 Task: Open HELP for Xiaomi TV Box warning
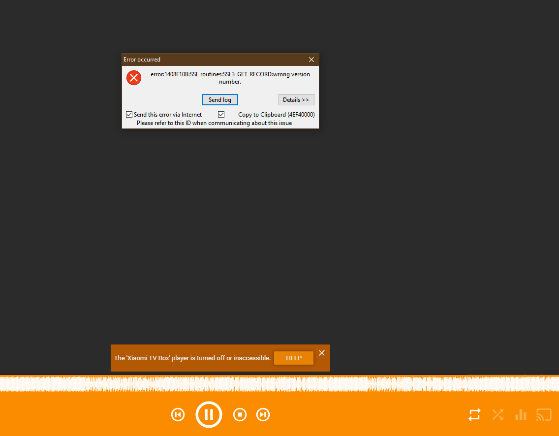(294, 358)
